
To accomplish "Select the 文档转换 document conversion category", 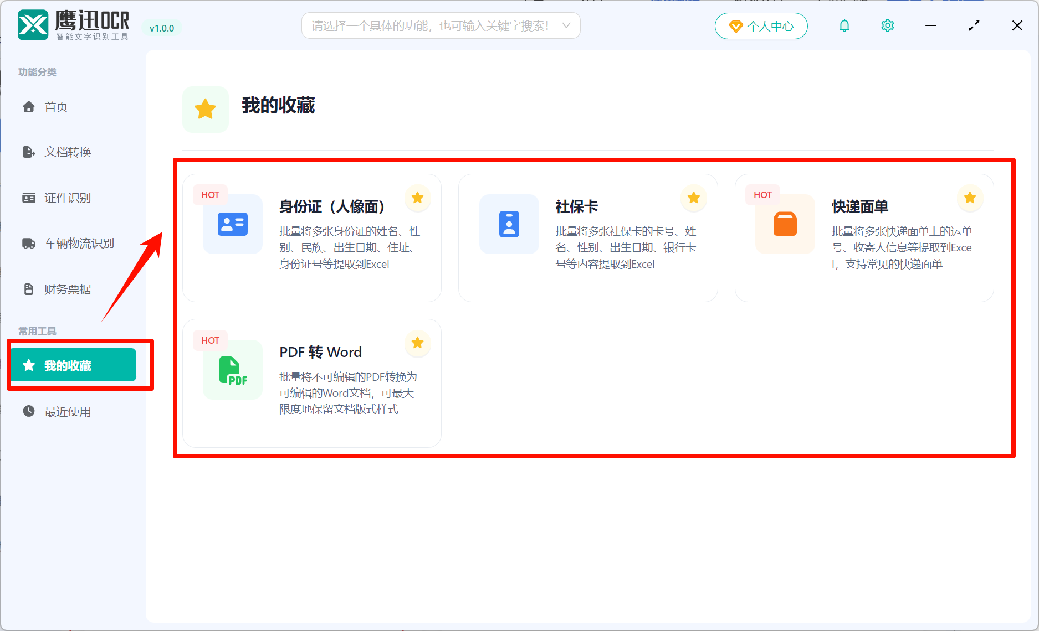I will tap(67, 152).
